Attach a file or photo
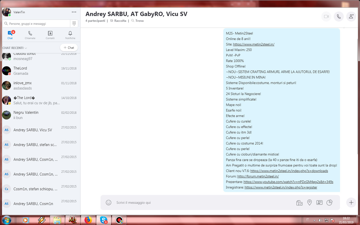The image size is (360, 225). (299, 202)
